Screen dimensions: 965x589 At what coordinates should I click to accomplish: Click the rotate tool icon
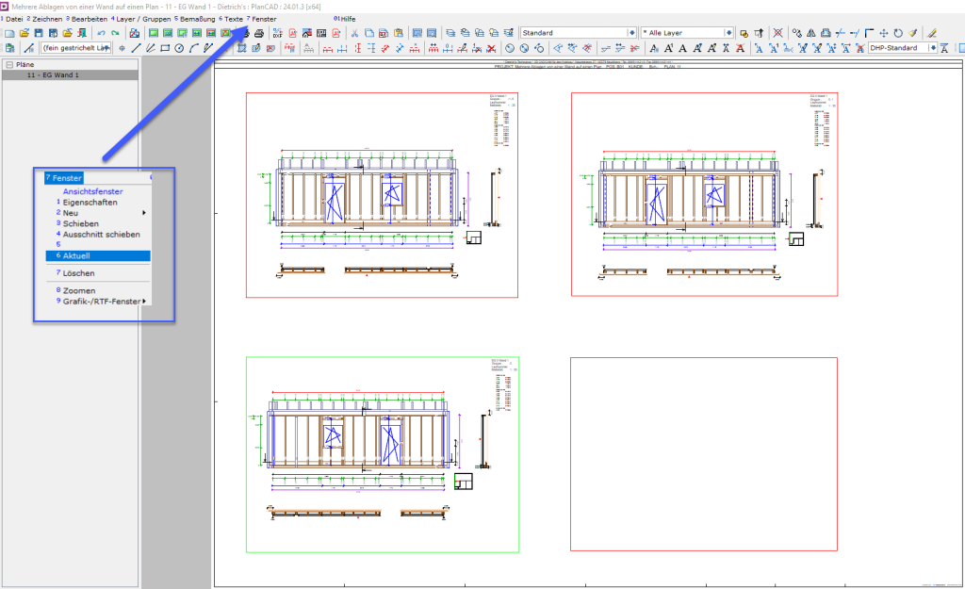pos(898,33)
